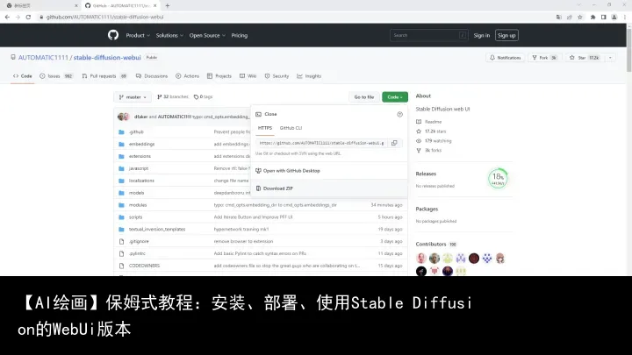This screenshot has width=632, height=355.
Task: Click the Notifications button
Action: click(505, 58)
